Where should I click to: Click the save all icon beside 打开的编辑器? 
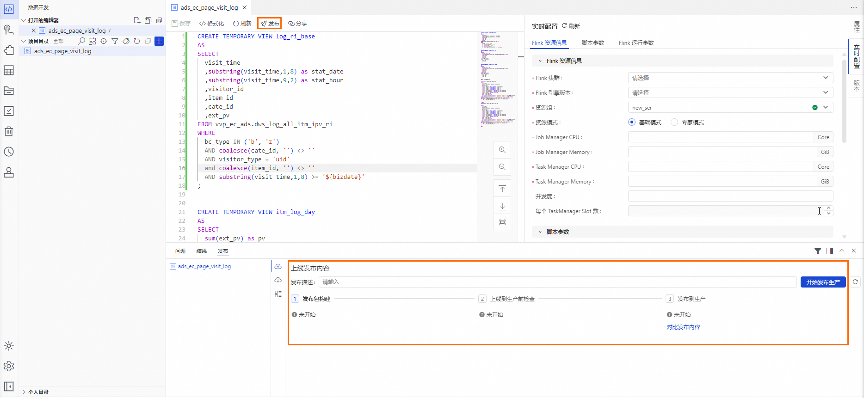point(148,20)
